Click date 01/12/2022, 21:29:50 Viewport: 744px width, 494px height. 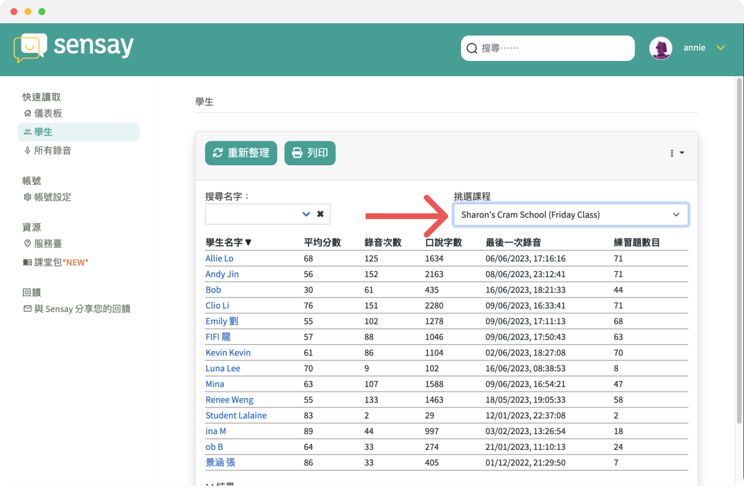[x=525, y=463]
